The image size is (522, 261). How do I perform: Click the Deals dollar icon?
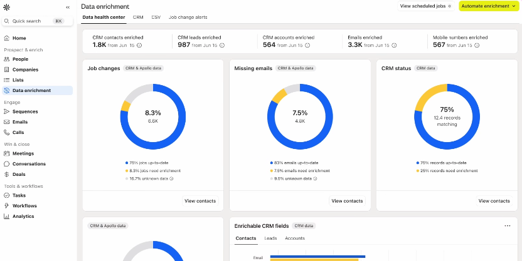click(x=6, y=175)
